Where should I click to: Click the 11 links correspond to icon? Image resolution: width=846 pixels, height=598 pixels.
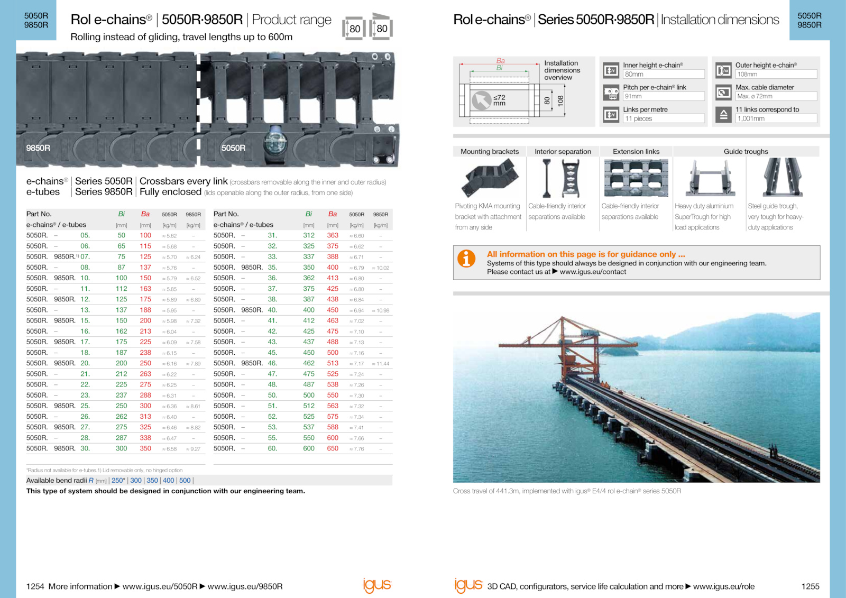pos(723,115)
